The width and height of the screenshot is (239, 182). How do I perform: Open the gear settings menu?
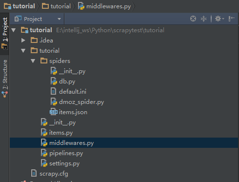[219, 19]
